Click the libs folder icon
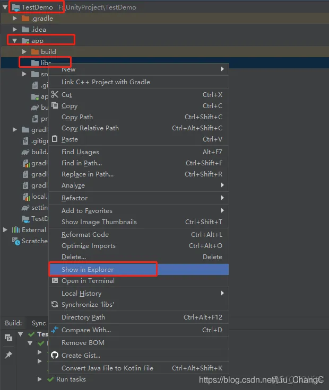Screen dimensions: 329x390 pyautogui.click(x=35, y=63)
